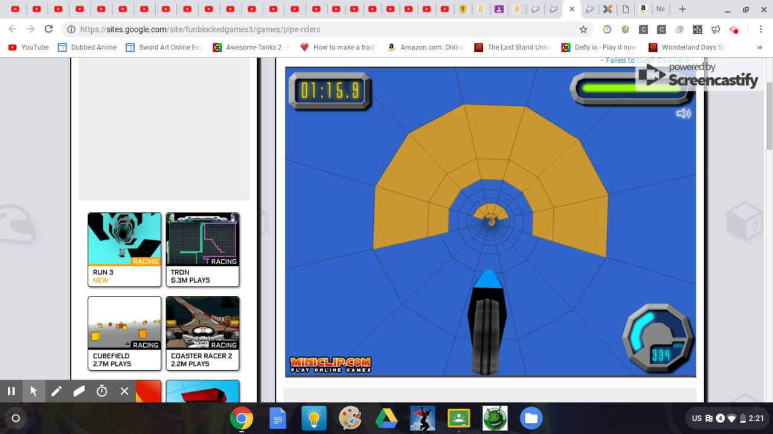This screenshot has height=434, width=773.
Task: Open the Tron game thumbnail
Action: coord(202,250)
